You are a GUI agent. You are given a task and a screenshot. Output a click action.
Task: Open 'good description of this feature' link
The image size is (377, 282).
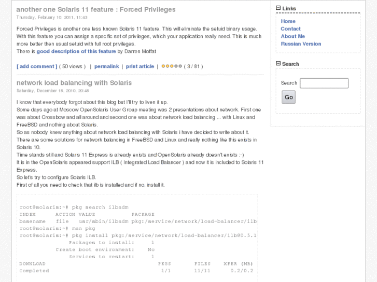tap(76, 51)
